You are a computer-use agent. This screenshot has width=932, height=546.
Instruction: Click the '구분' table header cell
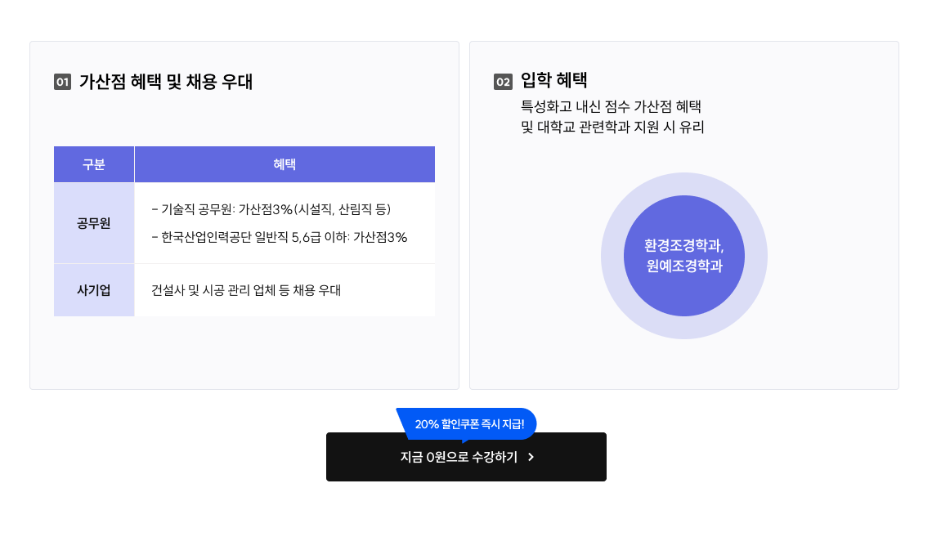pyautogui.click(x=94, y=164)
